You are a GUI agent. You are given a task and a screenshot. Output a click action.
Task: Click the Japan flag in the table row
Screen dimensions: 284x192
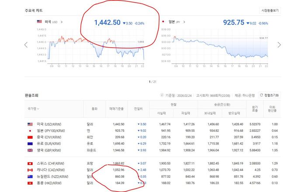tap(29, 130)
